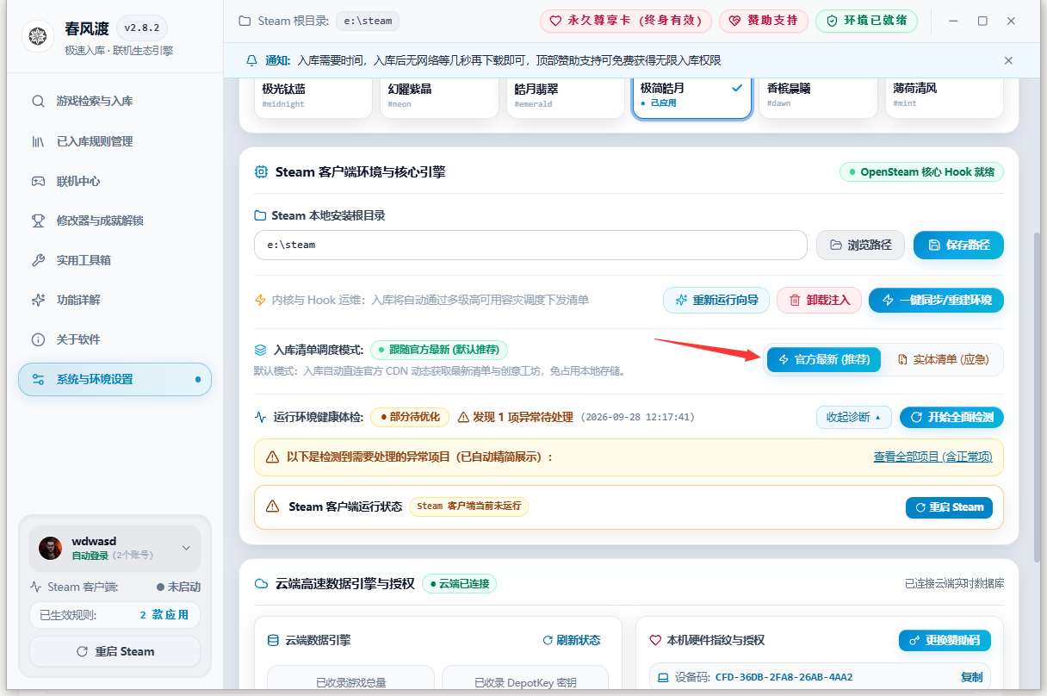Click the 春风渡 app logo
Screen dimensions: 1047x696
pos(38,37)
